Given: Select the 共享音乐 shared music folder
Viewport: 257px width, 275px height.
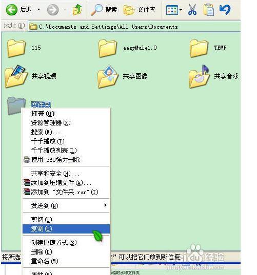Looking at the screenshot, I should (214, 76).
